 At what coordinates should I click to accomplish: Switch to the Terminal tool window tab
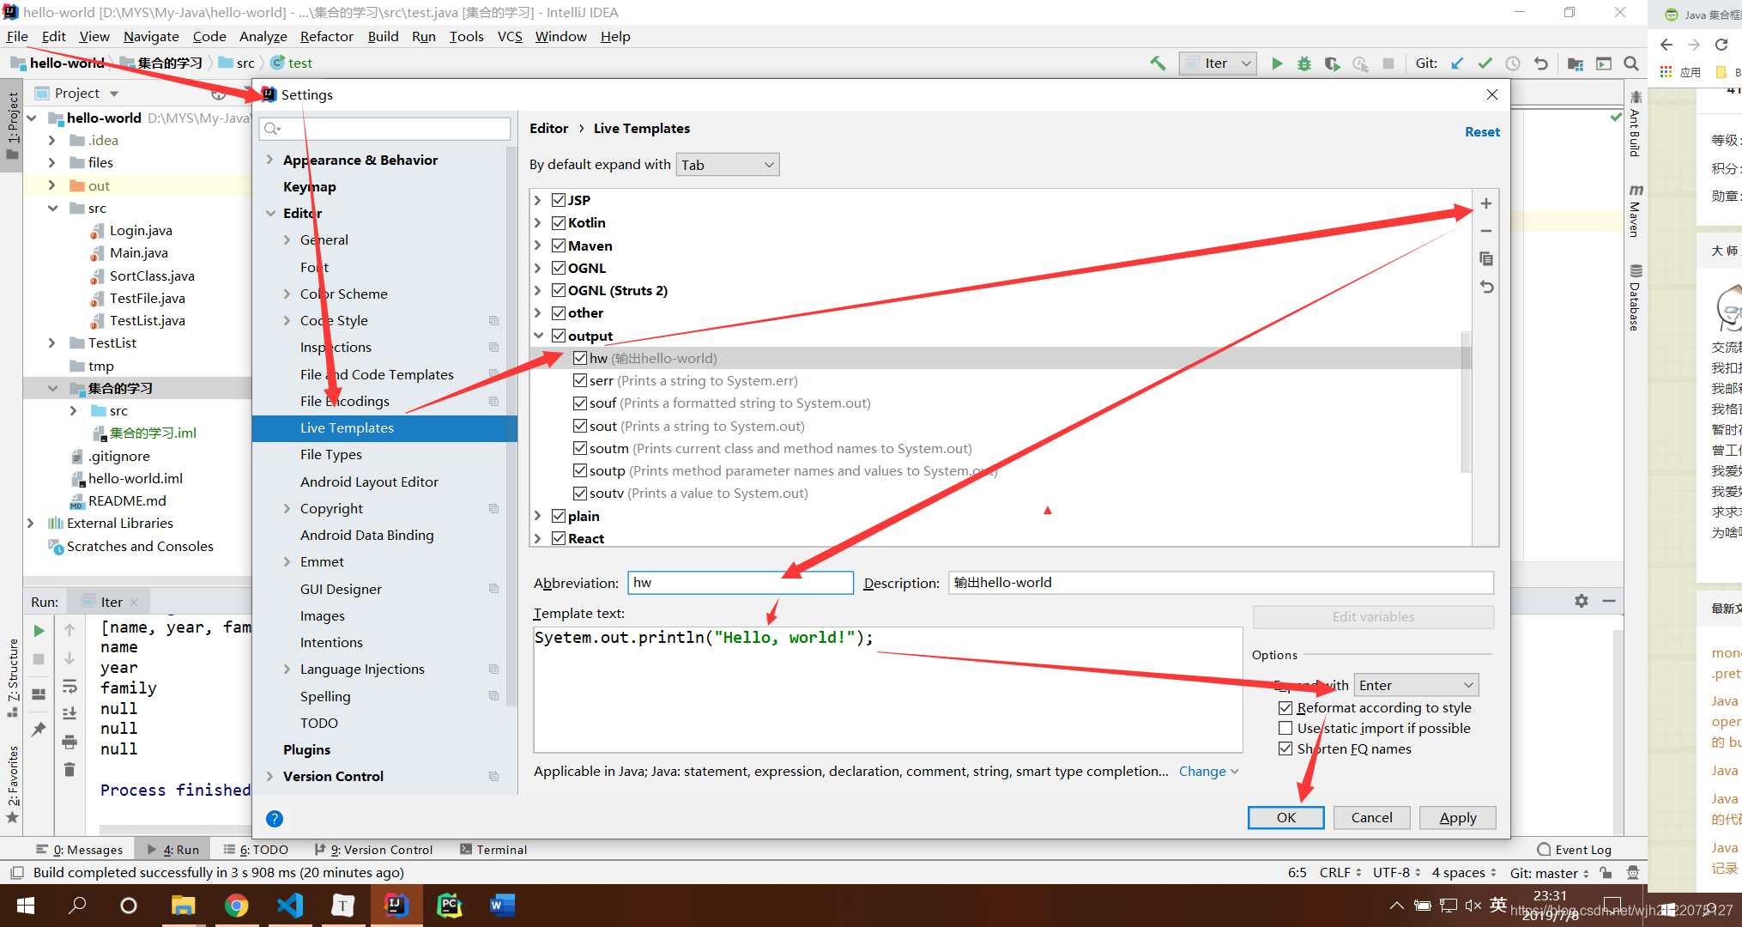pyautogui.click(x=493, y=850)
